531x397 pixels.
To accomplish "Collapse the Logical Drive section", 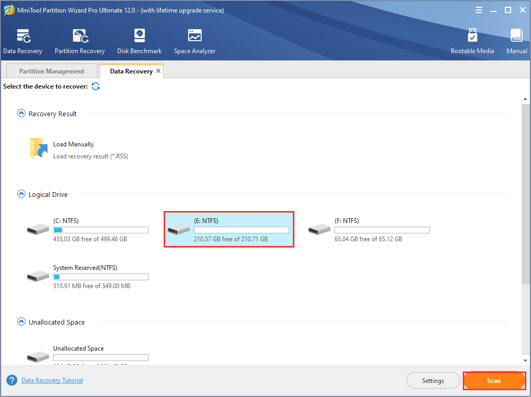I will coord(21,194).
